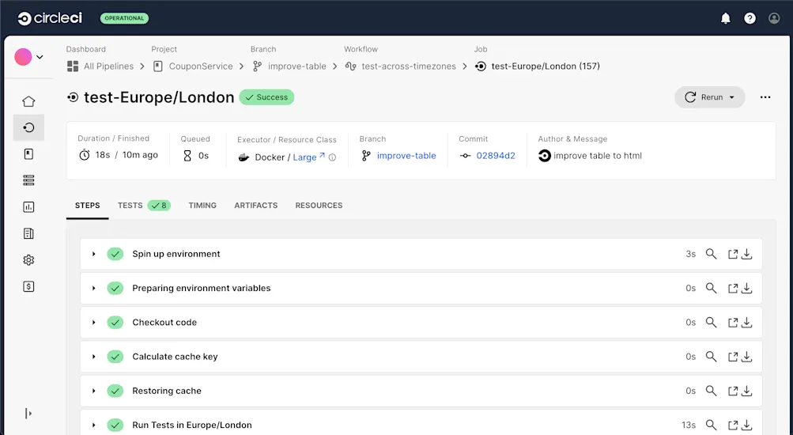Image resolution: width=793 pixels, height=435 pixels.
Task: Download the Restoring cache step log
Action: pos(746,391)
